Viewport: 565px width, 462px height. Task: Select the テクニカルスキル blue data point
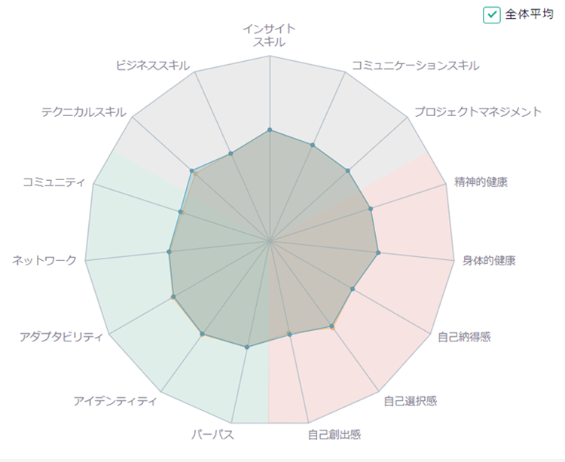tap(192, 170)
